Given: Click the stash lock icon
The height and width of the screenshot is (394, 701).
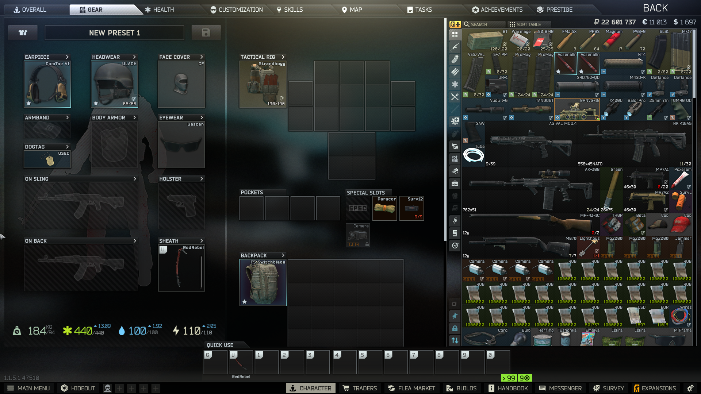Looking at the screenshot, I should click(455, 328).
